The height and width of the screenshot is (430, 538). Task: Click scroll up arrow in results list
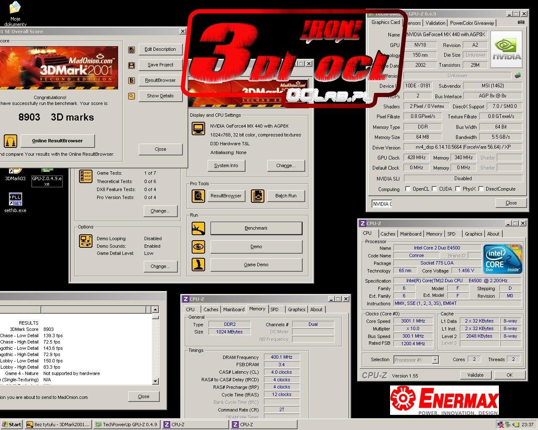pos(155,310)
